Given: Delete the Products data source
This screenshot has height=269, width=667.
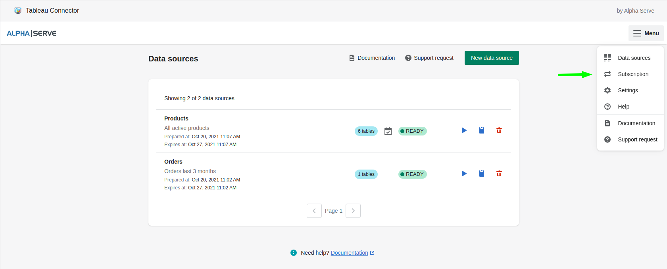Looking at the screenshot, I should click(x=499, y=131).
